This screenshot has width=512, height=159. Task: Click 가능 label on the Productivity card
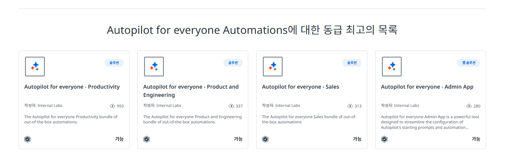(x=119, y=139)
